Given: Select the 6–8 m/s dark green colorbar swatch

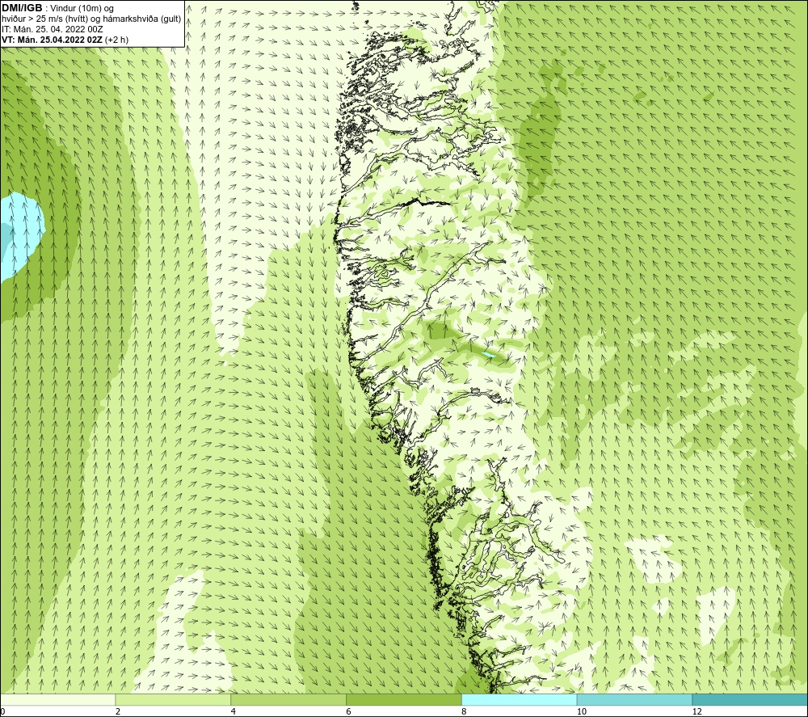Looking at the screenshot, I should (404, 699).
